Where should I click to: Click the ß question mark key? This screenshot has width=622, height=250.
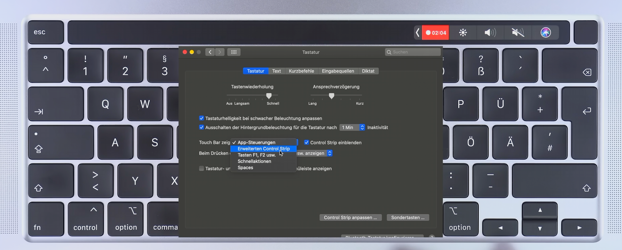481,65
